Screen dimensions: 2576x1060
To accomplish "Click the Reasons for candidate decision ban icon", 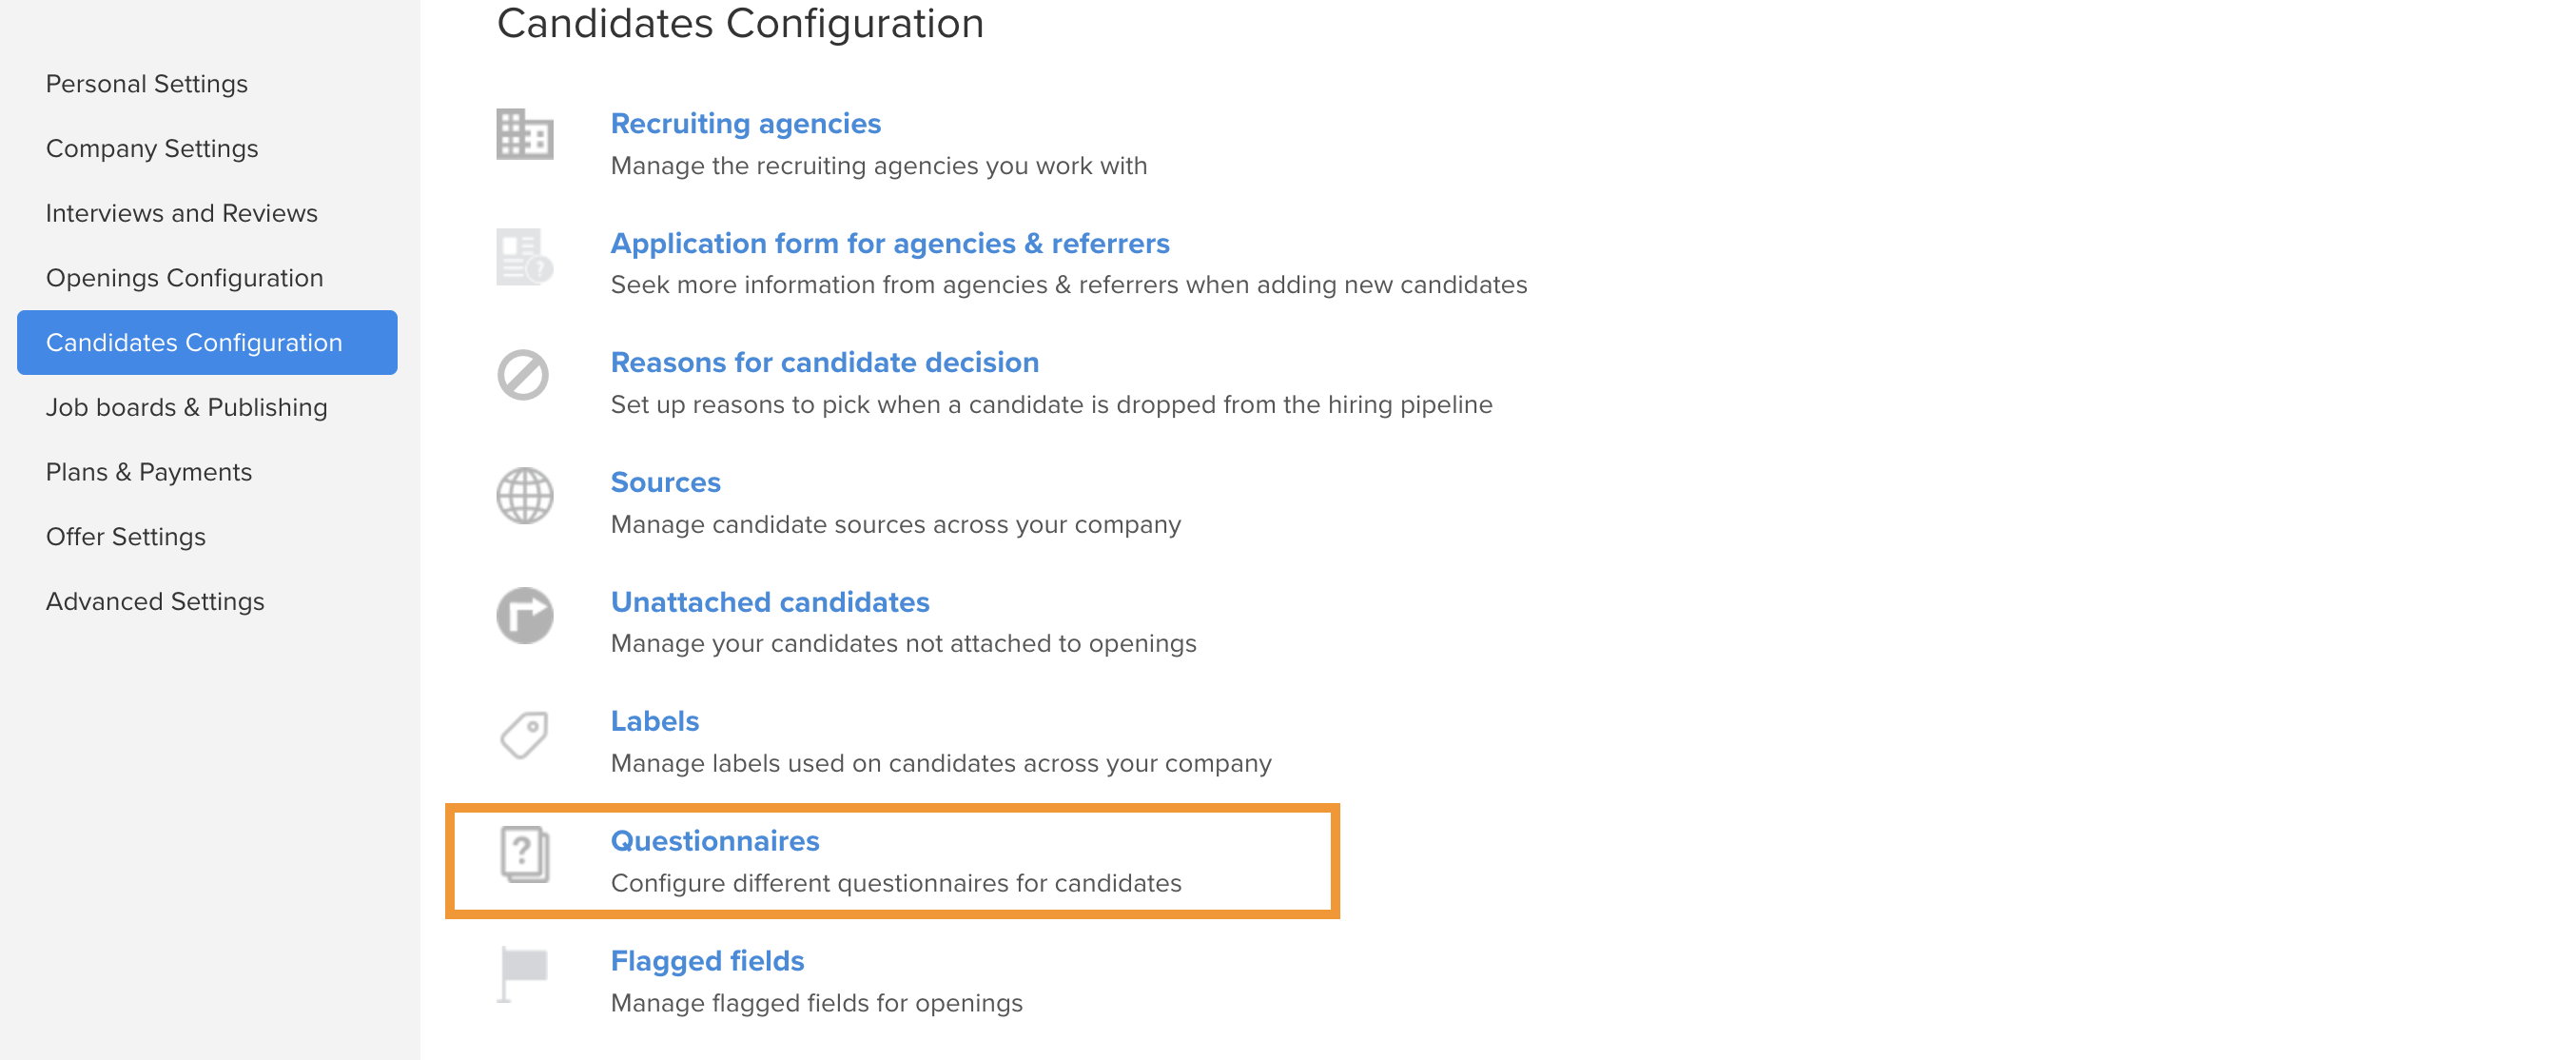I will click(x=523, y=376).
